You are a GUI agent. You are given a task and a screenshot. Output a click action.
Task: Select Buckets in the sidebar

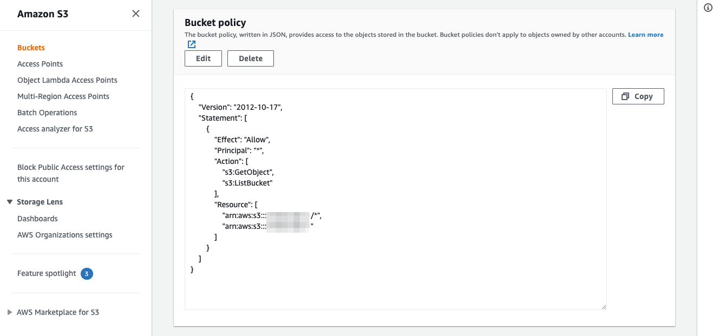click(31, 48)
